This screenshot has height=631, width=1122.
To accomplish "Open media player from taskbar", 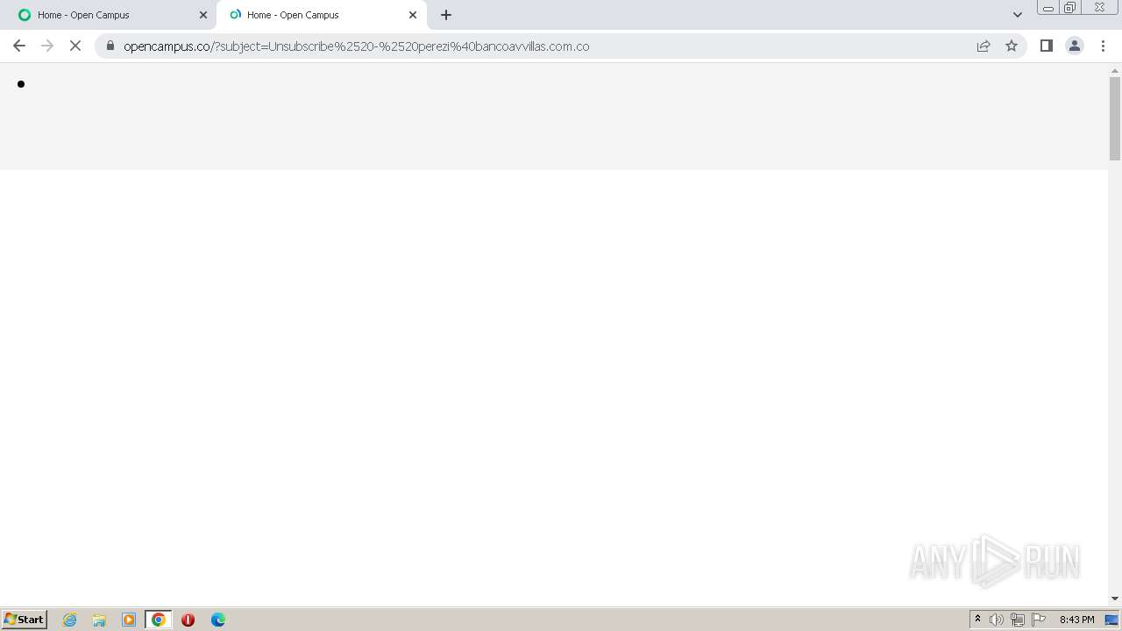I will pos(129,620).
